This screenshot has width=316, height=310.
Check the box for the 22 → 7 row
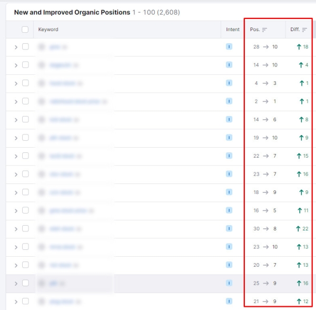pyautogui.click(x=25, y=156)
